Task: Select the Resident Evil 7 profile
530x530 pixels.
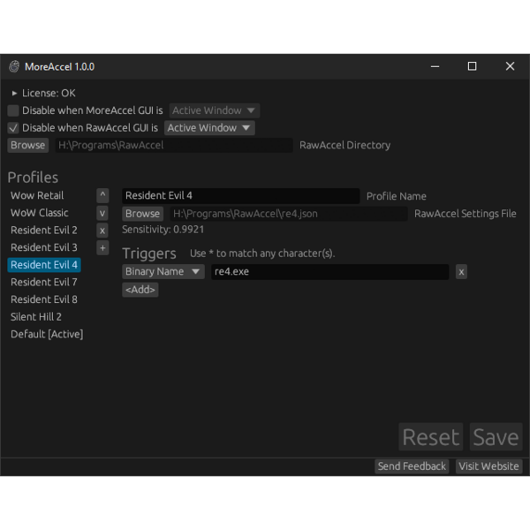Action: [x=44, y=283]
